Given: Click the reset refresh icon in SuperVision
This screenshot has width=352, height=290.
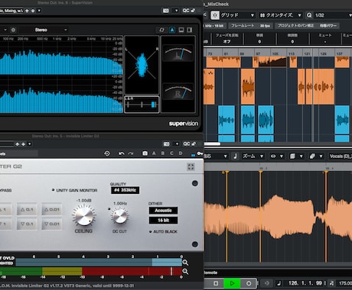Looking at the screenshot, I should click(161, 30).
